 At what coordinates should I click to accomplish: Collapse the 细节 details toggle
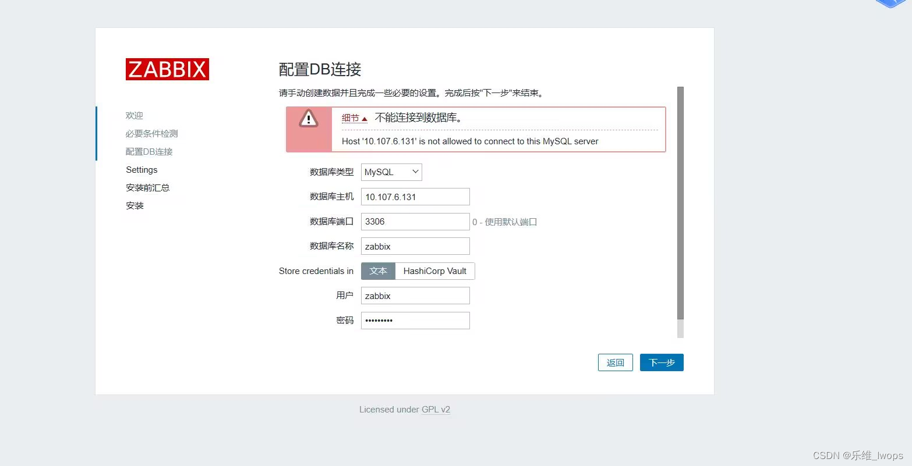pyautogui.click(x=354, y=118)
